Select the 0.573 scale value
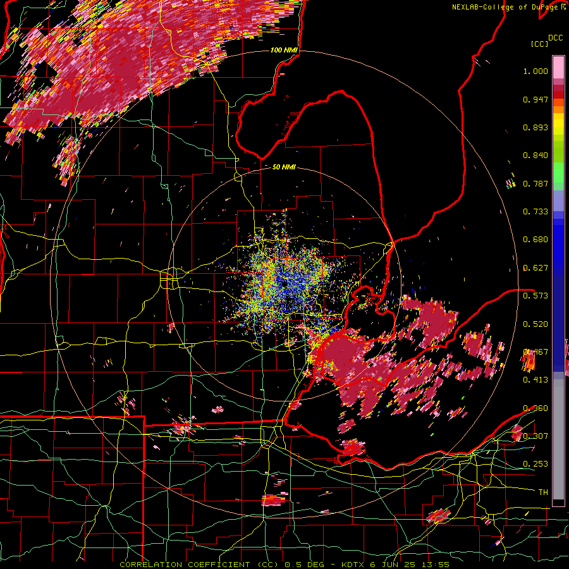 click(x=535, y=295)
